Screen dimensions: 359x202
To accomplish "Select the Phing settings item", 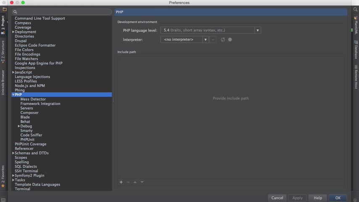I will tap(20, 90).
